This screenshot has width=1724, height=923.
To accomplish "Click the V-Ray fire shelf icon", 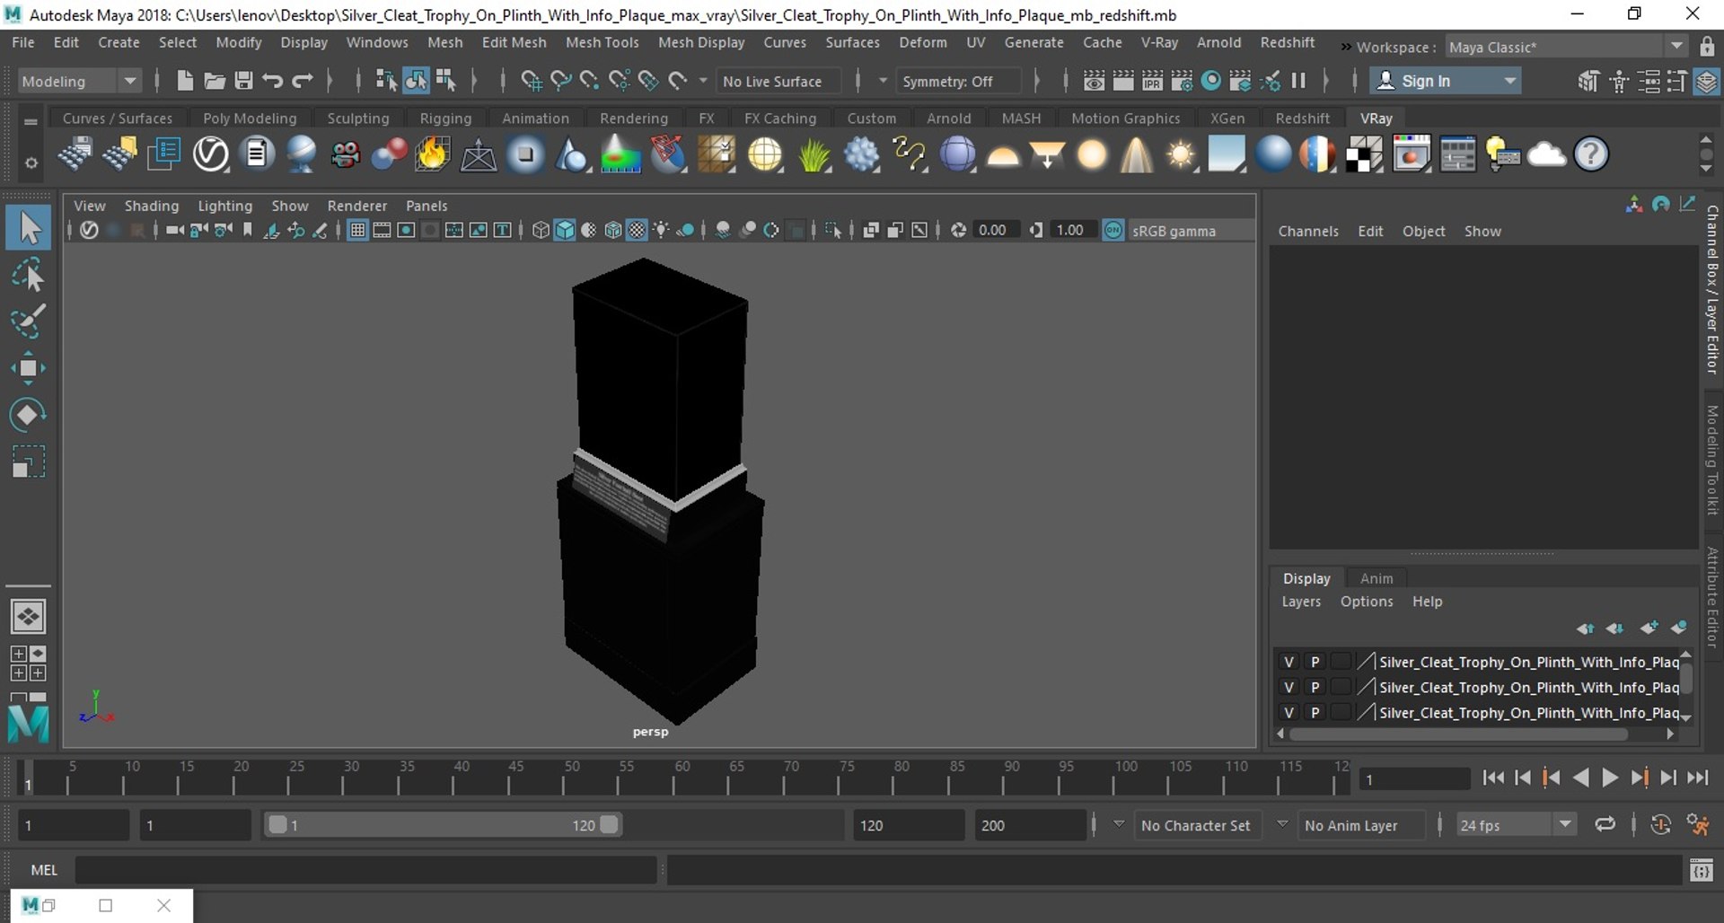I will 432,154.
